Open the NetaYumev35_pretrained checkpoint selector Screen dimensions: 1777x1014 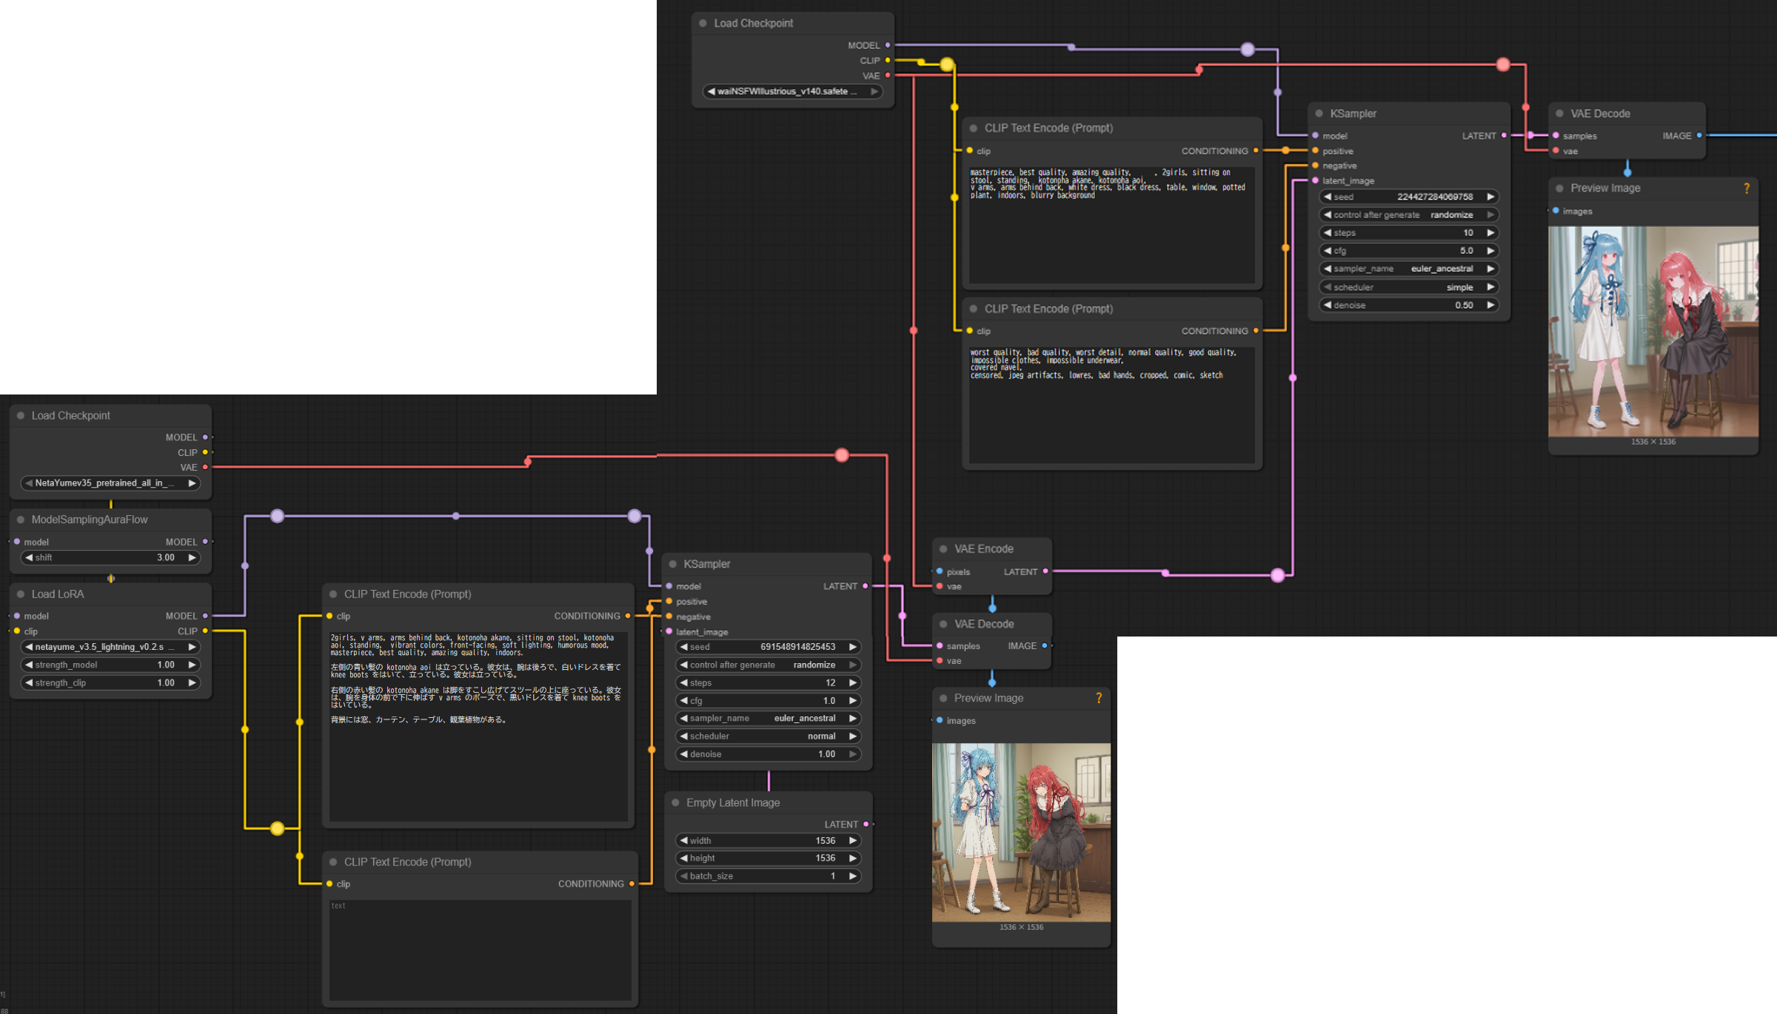click(x=110, y=483)
